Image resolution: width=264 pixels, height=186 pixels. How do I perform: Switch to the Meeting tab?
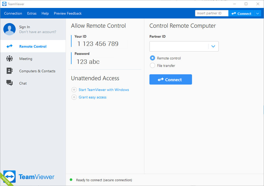point(33,59)
